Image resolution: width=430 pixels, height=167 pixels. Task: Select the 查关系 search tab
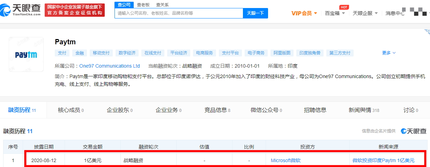[162, 5]
